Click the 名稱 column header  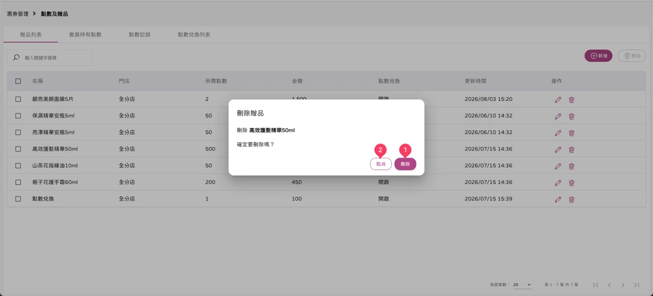(38, 81)
